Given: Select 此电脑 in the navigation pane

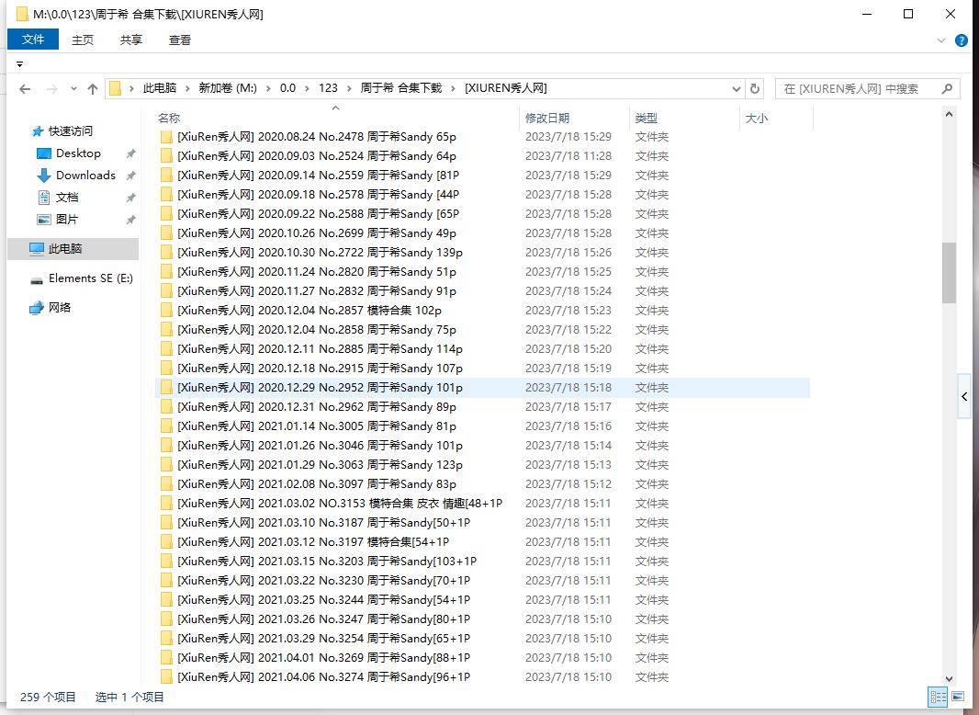Looking at the screenshot, I should [73, 249].
